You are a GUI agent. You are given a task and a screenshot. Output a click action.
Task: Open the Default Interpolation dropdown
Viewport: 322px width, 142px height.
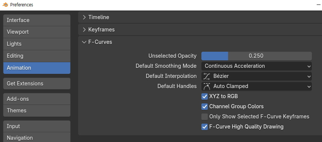coord(257,76)
